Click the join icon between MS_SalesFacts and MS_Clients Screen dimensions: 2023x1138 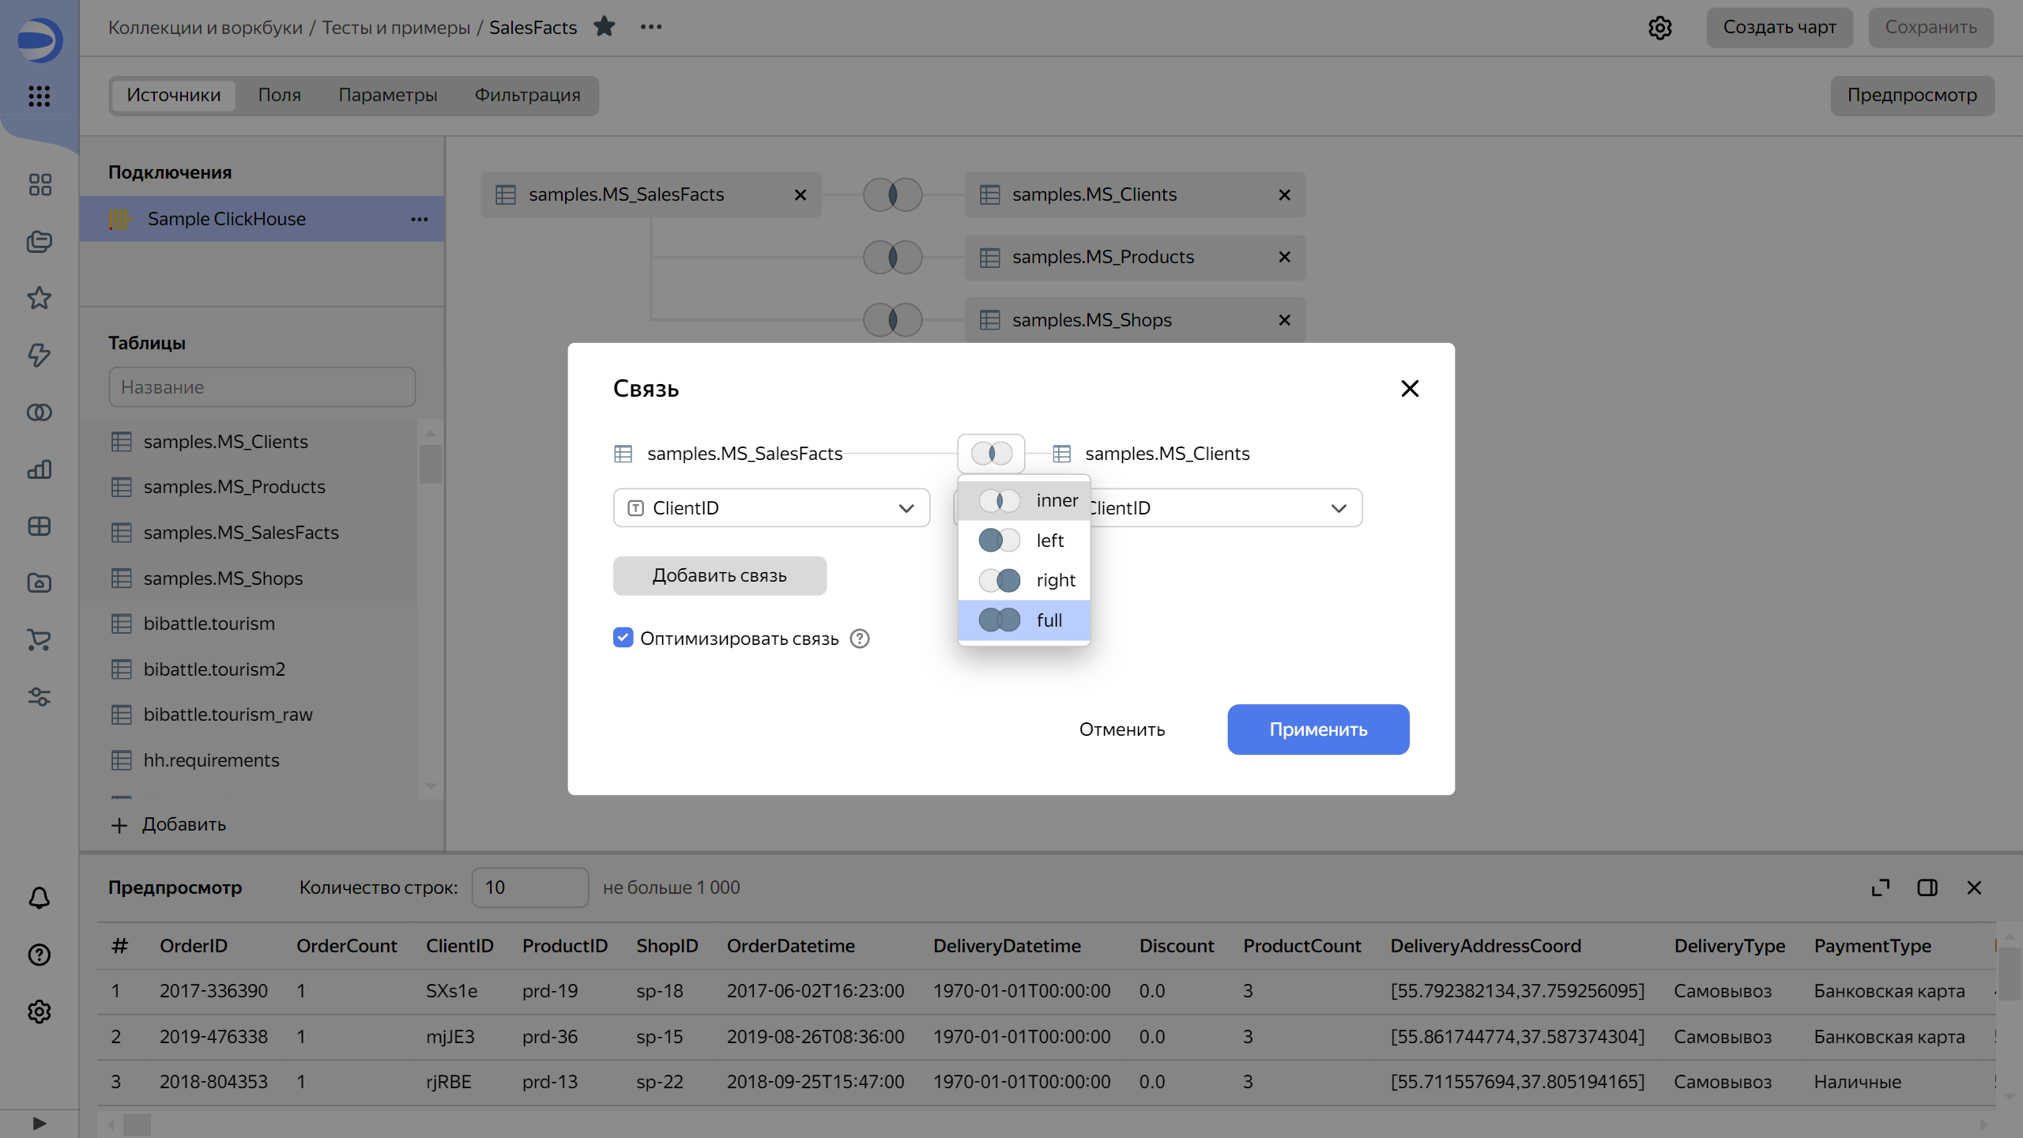point(891,194)
